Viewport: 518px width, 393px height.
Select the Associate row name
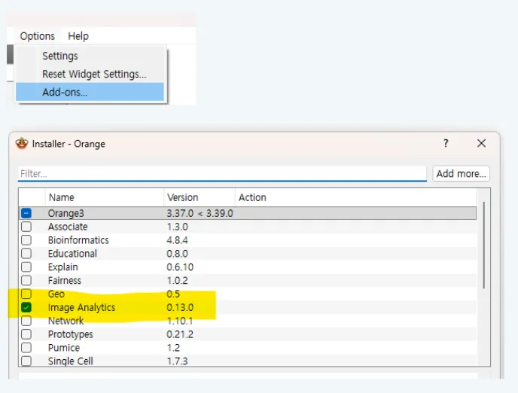coord(68,227)
